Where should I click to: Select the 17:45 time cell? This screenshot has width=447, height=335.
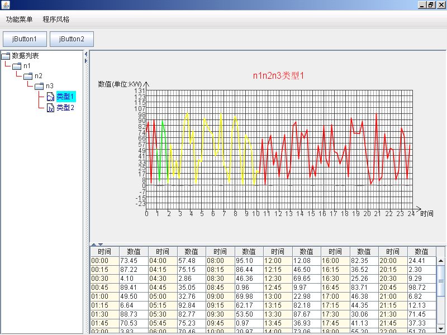(x=335, y=323)
